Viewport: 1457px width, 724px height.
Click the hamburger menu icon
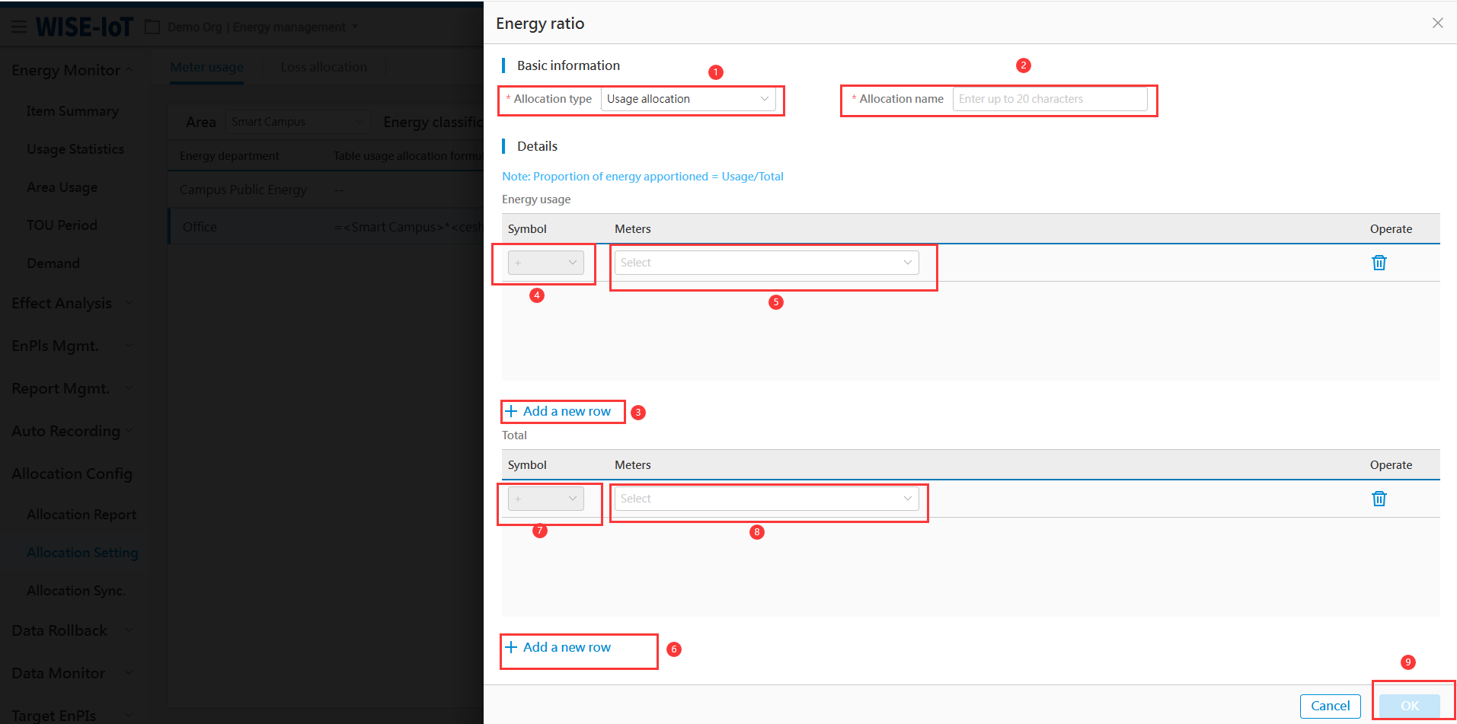click(x=19, y=27)
